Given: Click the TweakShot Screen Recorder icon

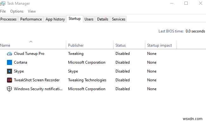Looking at the screenshot, I should tap(9, 80).
